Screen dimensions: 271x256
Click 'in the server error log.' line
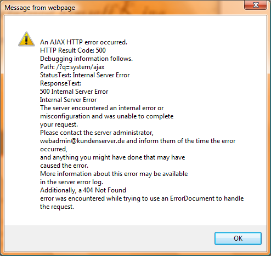71,182
